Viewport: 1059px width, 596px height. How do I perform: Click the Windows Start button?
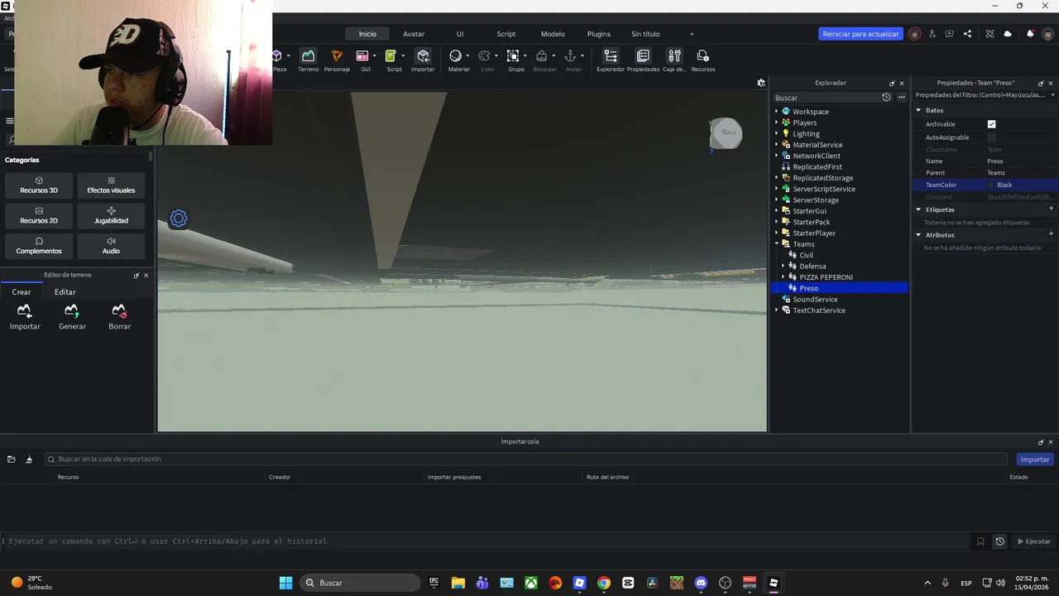click(x=285, y=583)
